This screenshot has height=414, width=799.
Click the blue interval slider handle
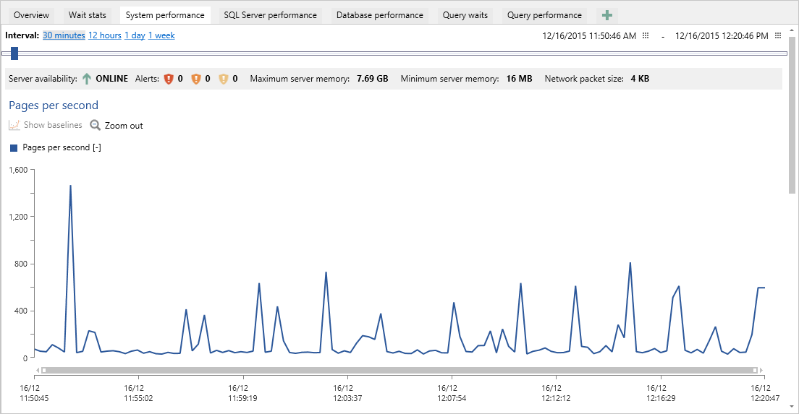click(14, 53)
